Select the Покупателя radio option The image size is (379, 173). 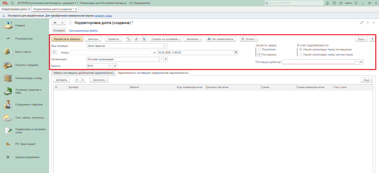(x=259, y=49)
